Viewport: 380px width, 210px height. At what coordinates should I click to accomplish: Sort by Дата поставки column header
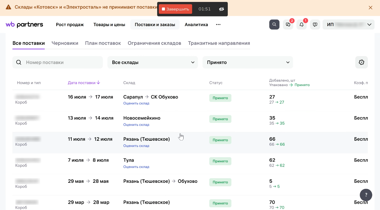click(84, 83)
